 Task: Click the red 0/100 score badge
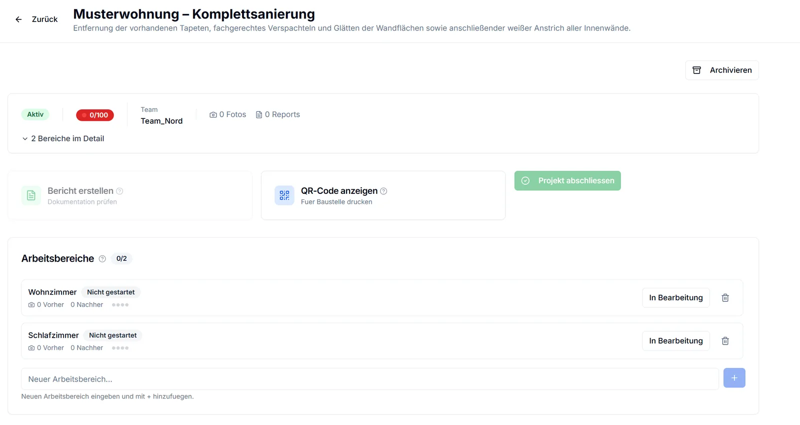pos(95,115)
